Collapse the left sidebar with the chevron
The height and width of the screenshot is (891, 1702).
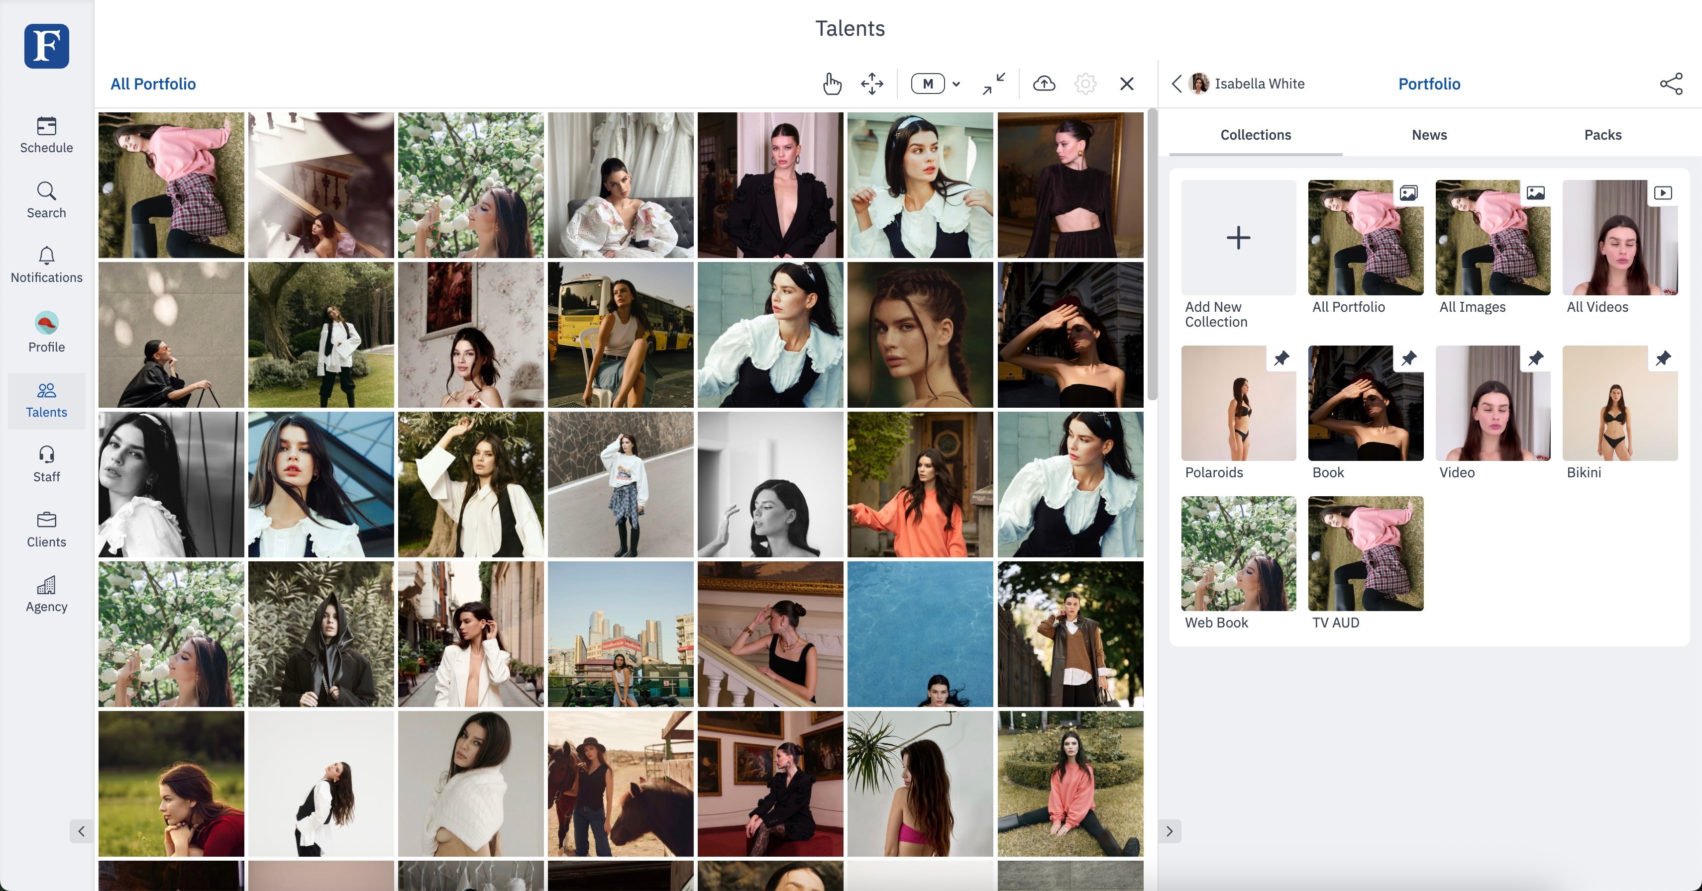tap(81, 831)
